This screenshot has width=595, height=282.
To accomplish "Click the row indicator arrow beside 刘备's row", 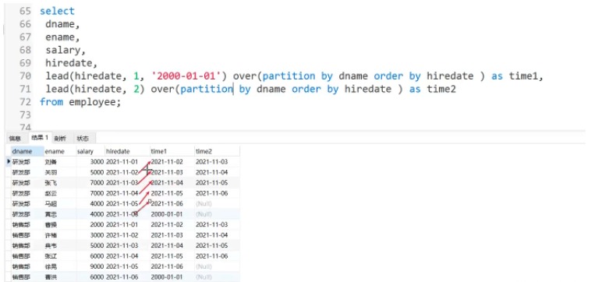I will click(x=9, y=162).
